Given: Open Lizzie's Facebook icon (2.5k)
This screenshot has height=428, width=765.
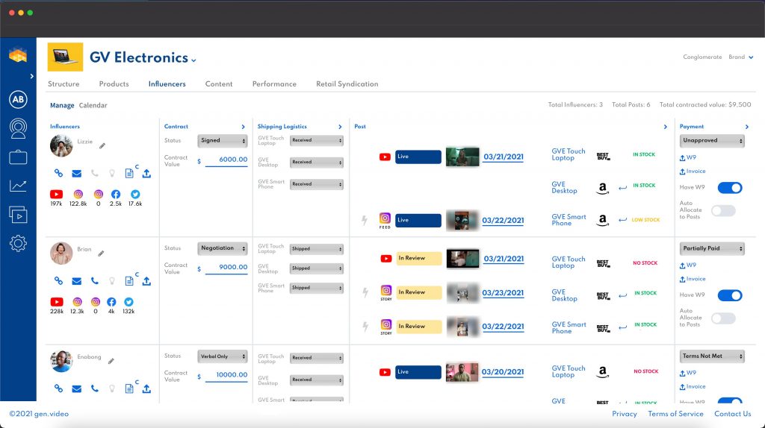Looking at the screenshot, I should pos(116,194).
